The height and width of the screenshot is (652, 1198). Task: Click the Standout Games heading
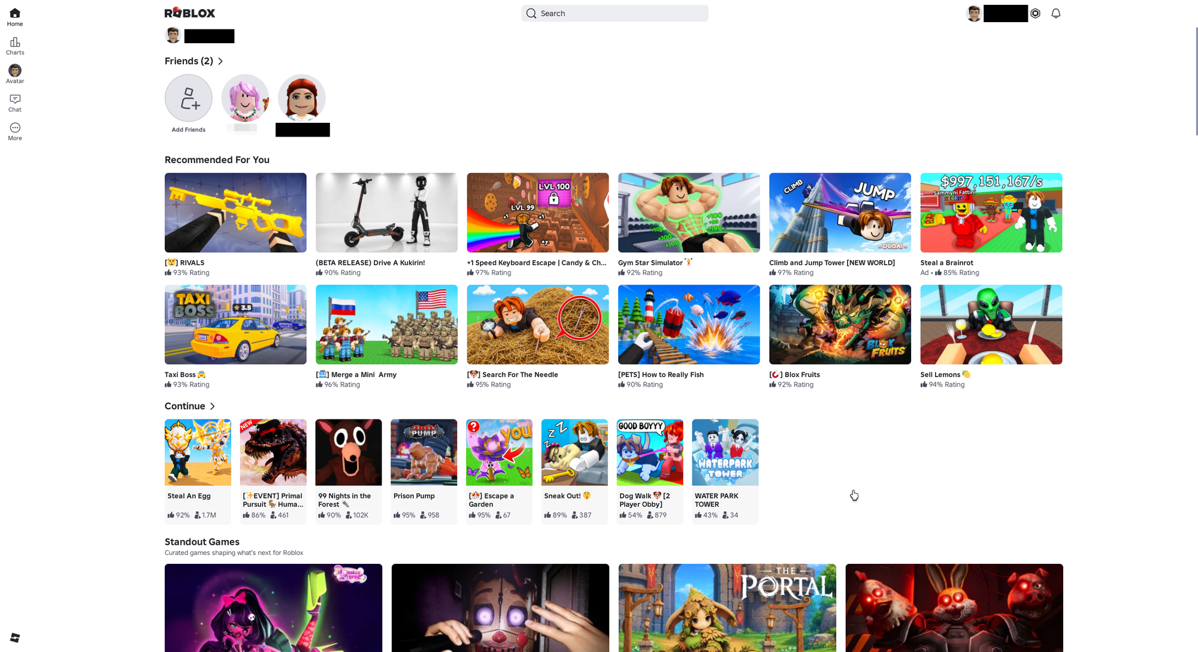pos(202,542)
